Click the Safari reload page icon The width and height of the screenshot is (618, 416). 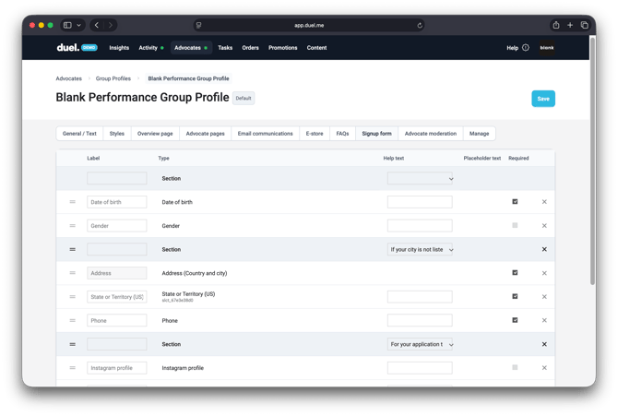click(x=420, y=26)
